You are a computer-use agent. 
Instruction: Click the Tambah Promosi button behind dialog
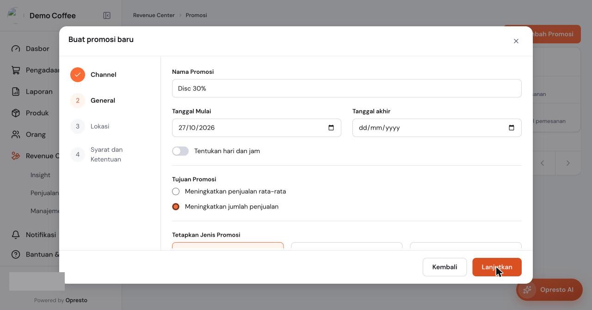[557, 34]
